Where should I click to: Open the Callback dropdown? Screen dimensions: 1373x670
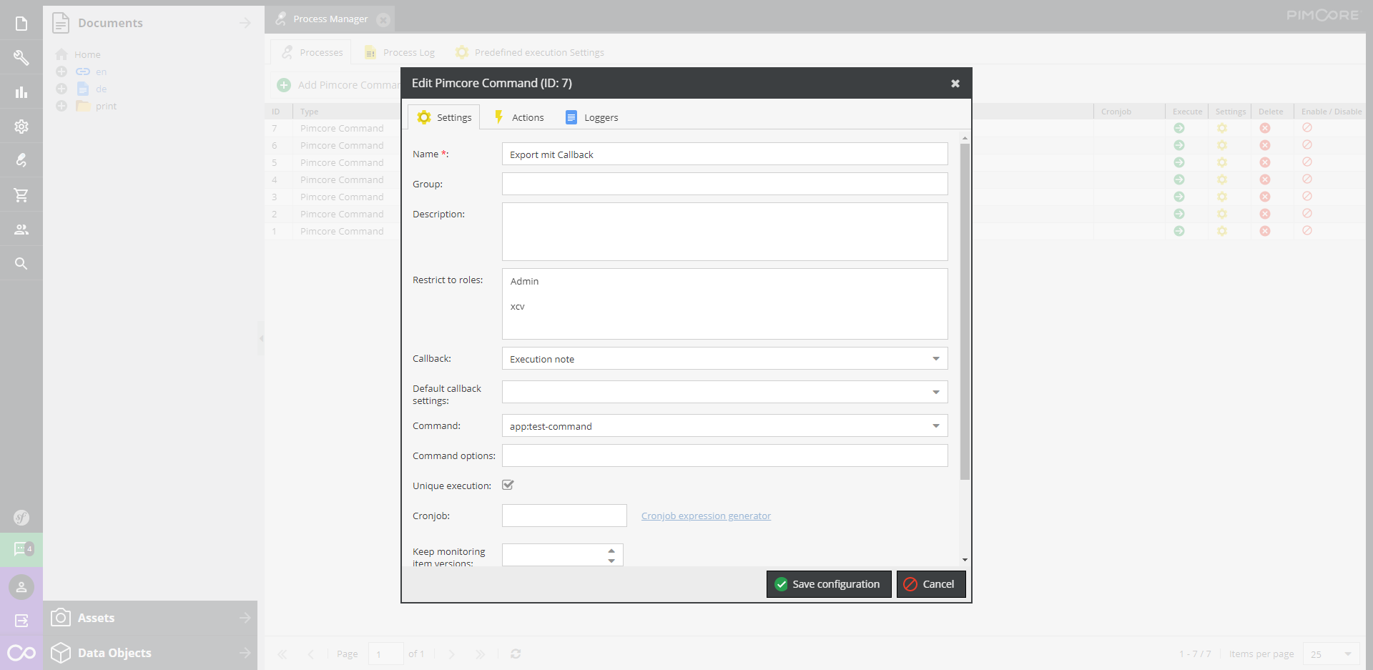click(936, 359)
